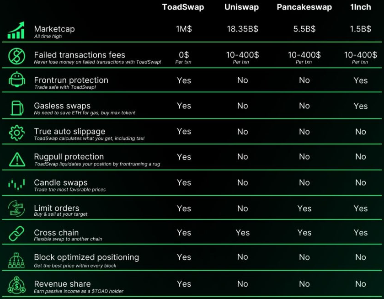
Task: Select the Pancakeswap column header
Action: (x=304, y=7)
